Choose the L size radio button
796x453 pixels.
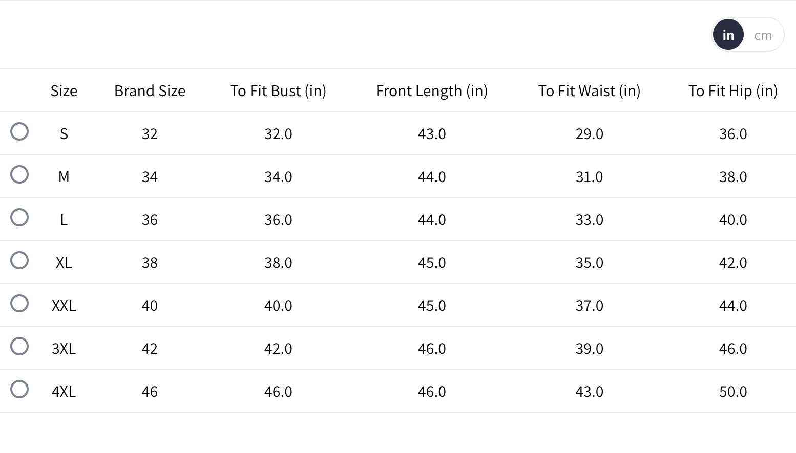[19, 217]
